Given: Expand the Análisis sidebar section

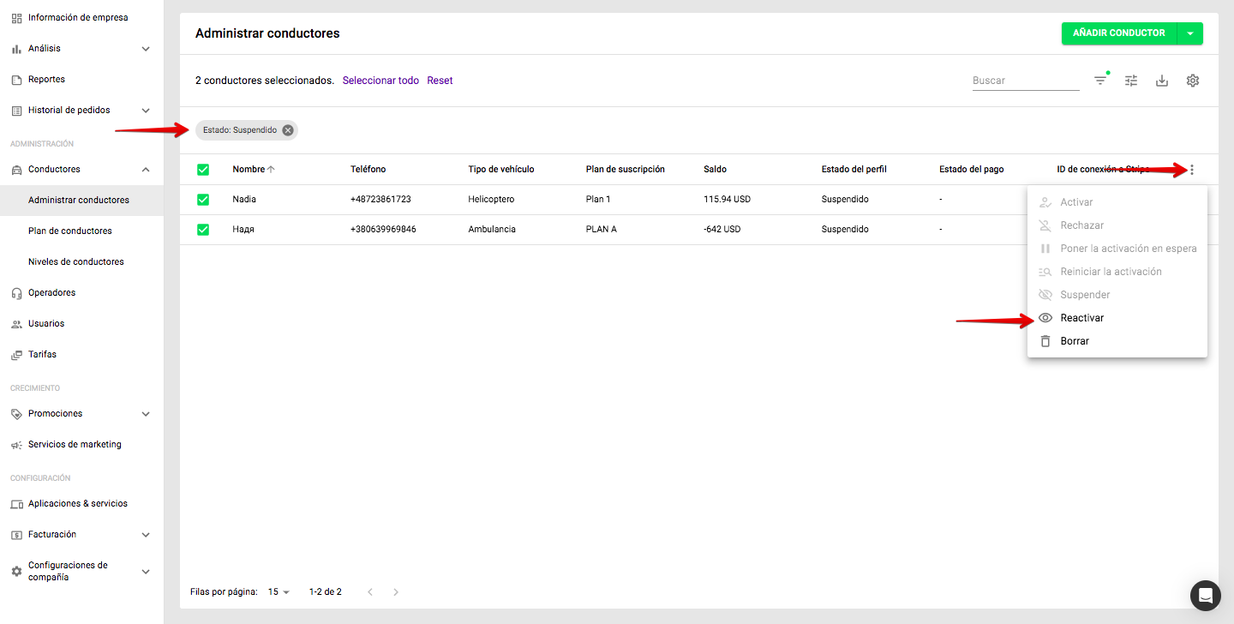Looking at the screenshot, I should pyautogui.click(x=146, y=49).
